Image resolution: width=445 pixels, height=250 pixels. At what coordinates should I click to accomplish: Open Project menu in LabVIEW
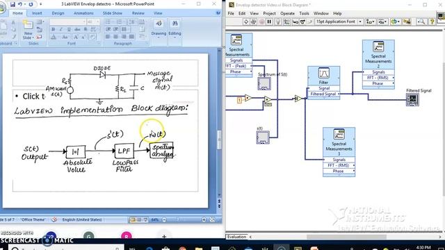(x=269, y=13)
